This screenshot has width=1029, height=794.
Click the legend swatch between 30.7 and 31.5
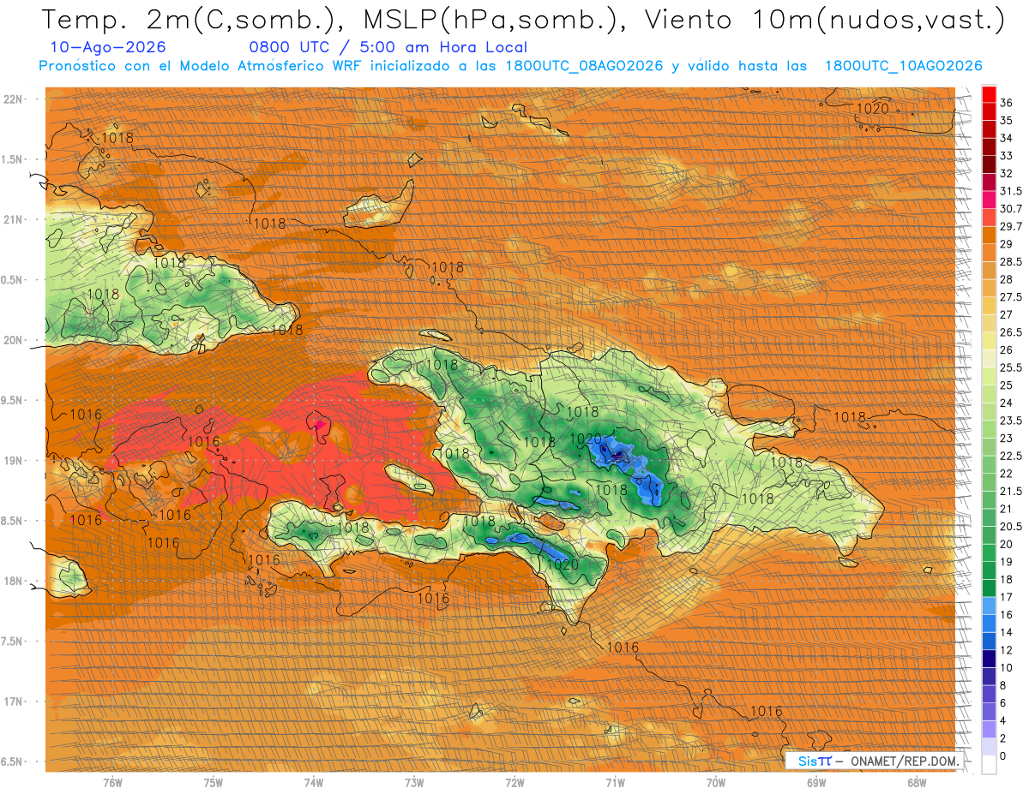click(x=989, y=200)
